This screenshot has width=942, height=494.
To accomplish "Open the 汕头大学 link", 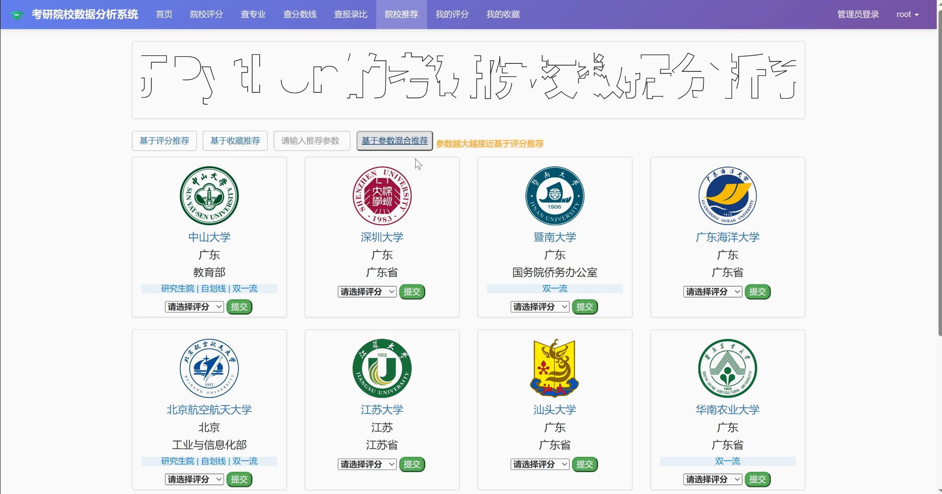I will [555, 410].
